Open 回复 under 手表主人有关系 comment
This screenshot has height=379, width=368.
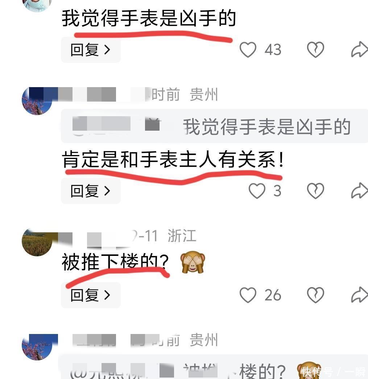coord(91,191)
